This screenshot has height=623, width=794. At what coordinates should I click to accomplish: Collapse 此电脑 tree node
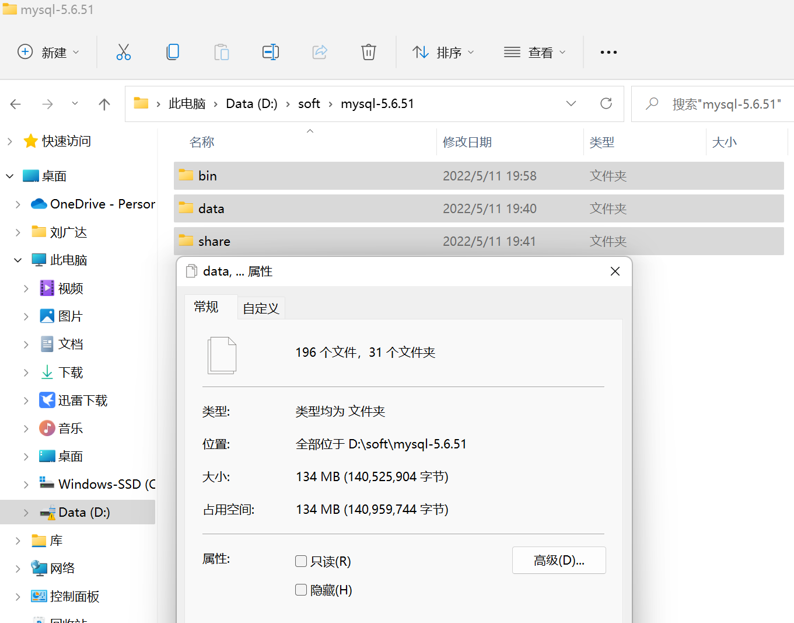pos(18,260)
